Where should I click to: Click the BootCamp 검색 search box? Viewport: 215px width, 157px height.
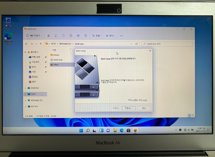click(167, 44)
